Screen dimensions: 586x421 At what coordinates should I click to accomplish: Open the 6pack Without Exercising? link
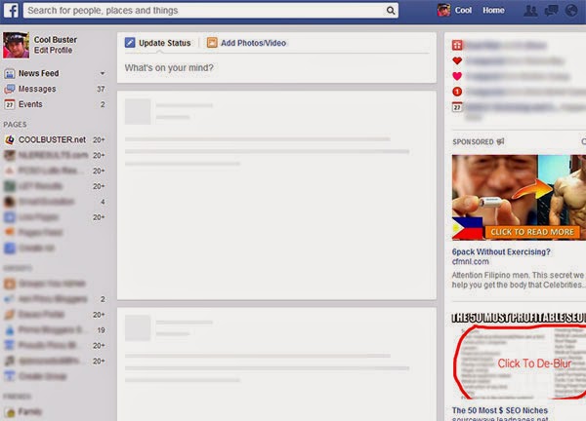(501, 252)
